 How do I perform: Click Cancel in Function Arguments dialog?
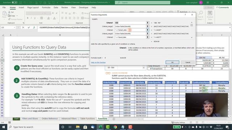click(x=188, y=62)
